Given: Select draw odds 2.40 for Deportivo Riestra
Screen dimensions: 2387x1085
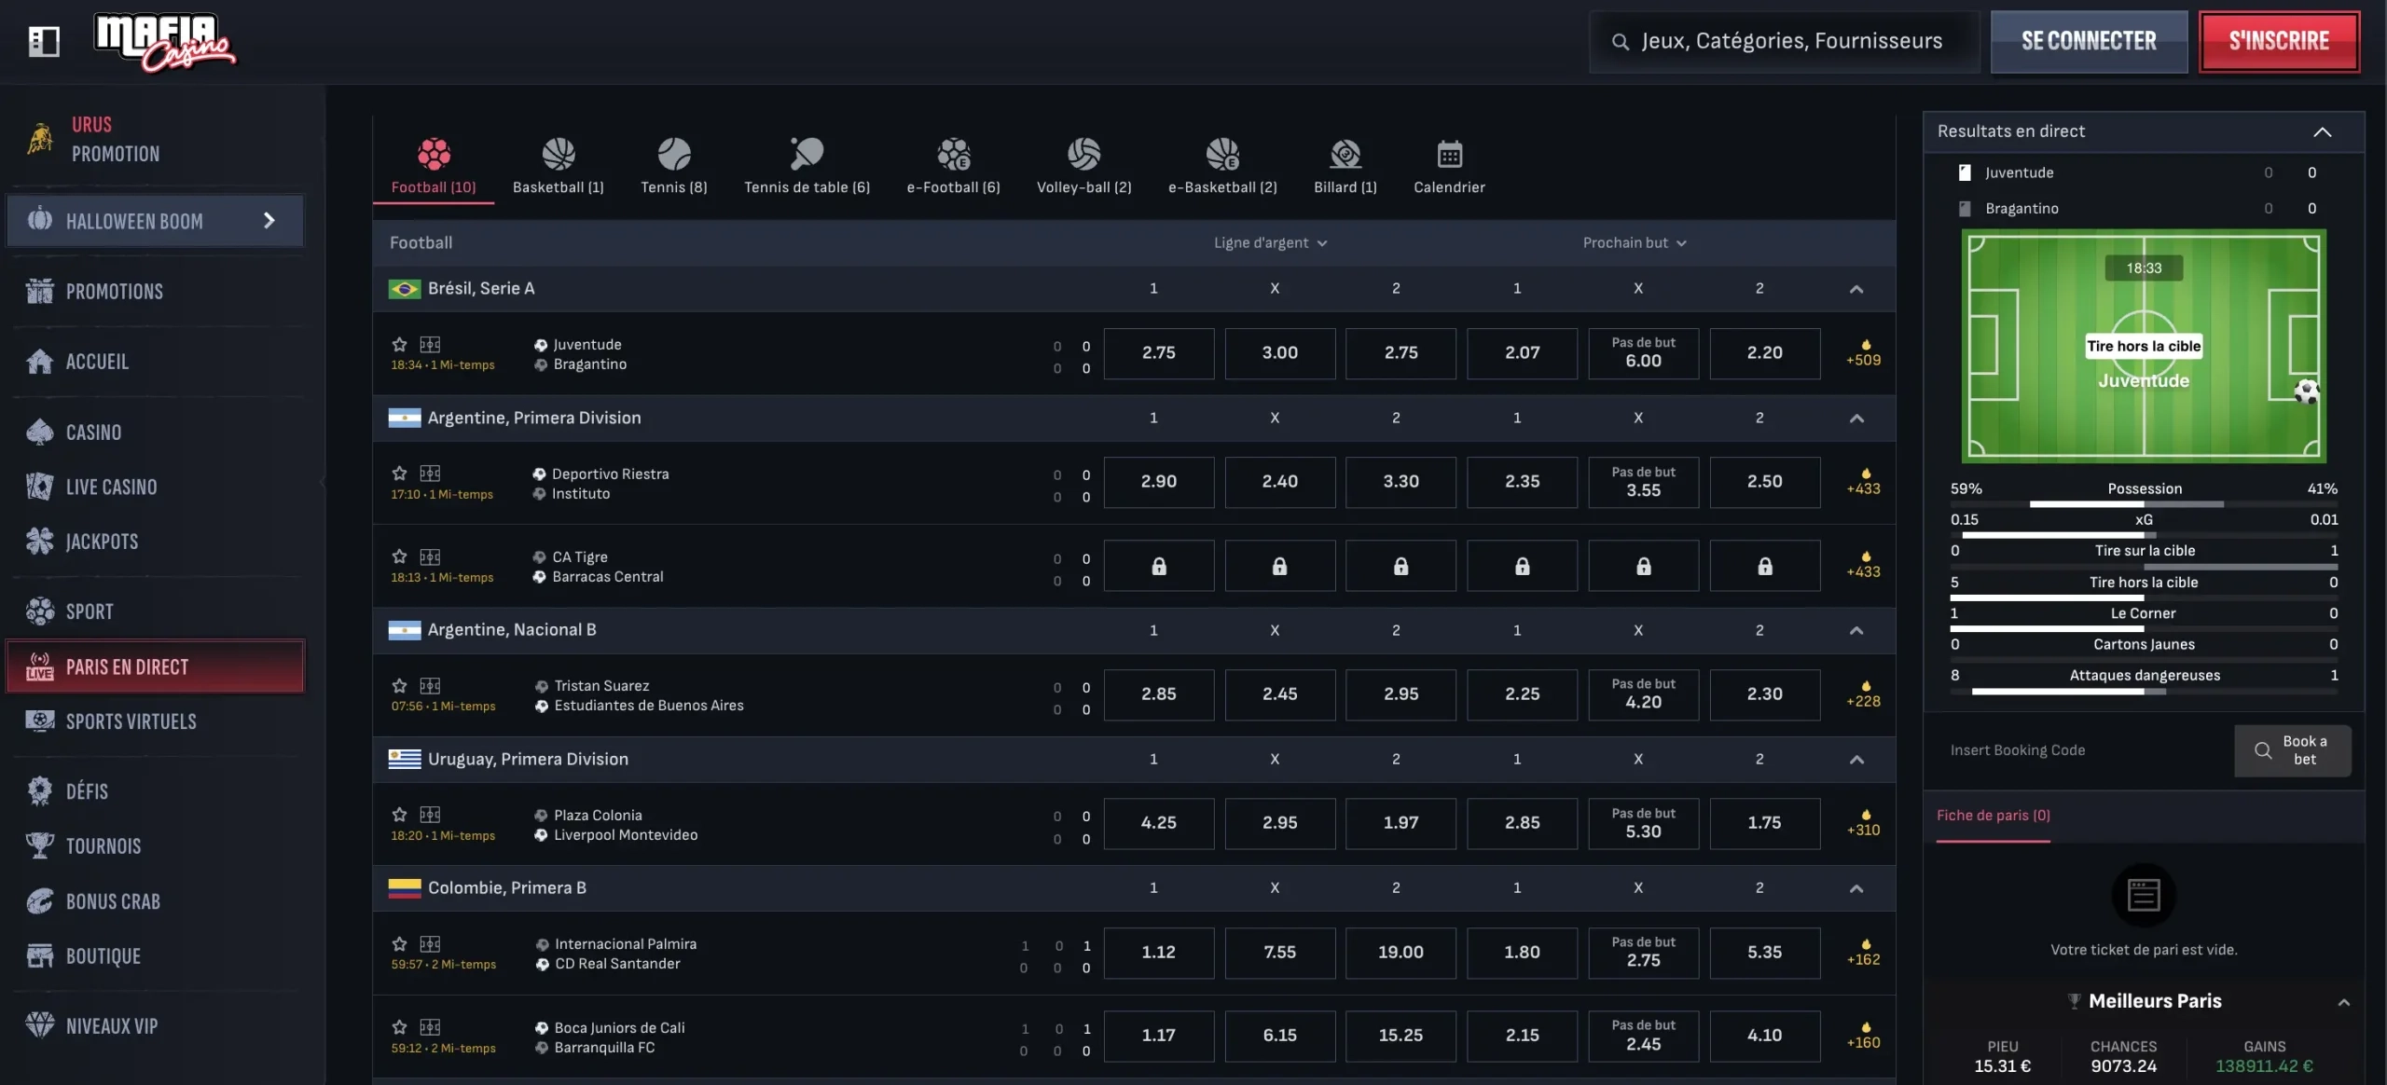Looking at the screenshot, I should pos(1279,482).
